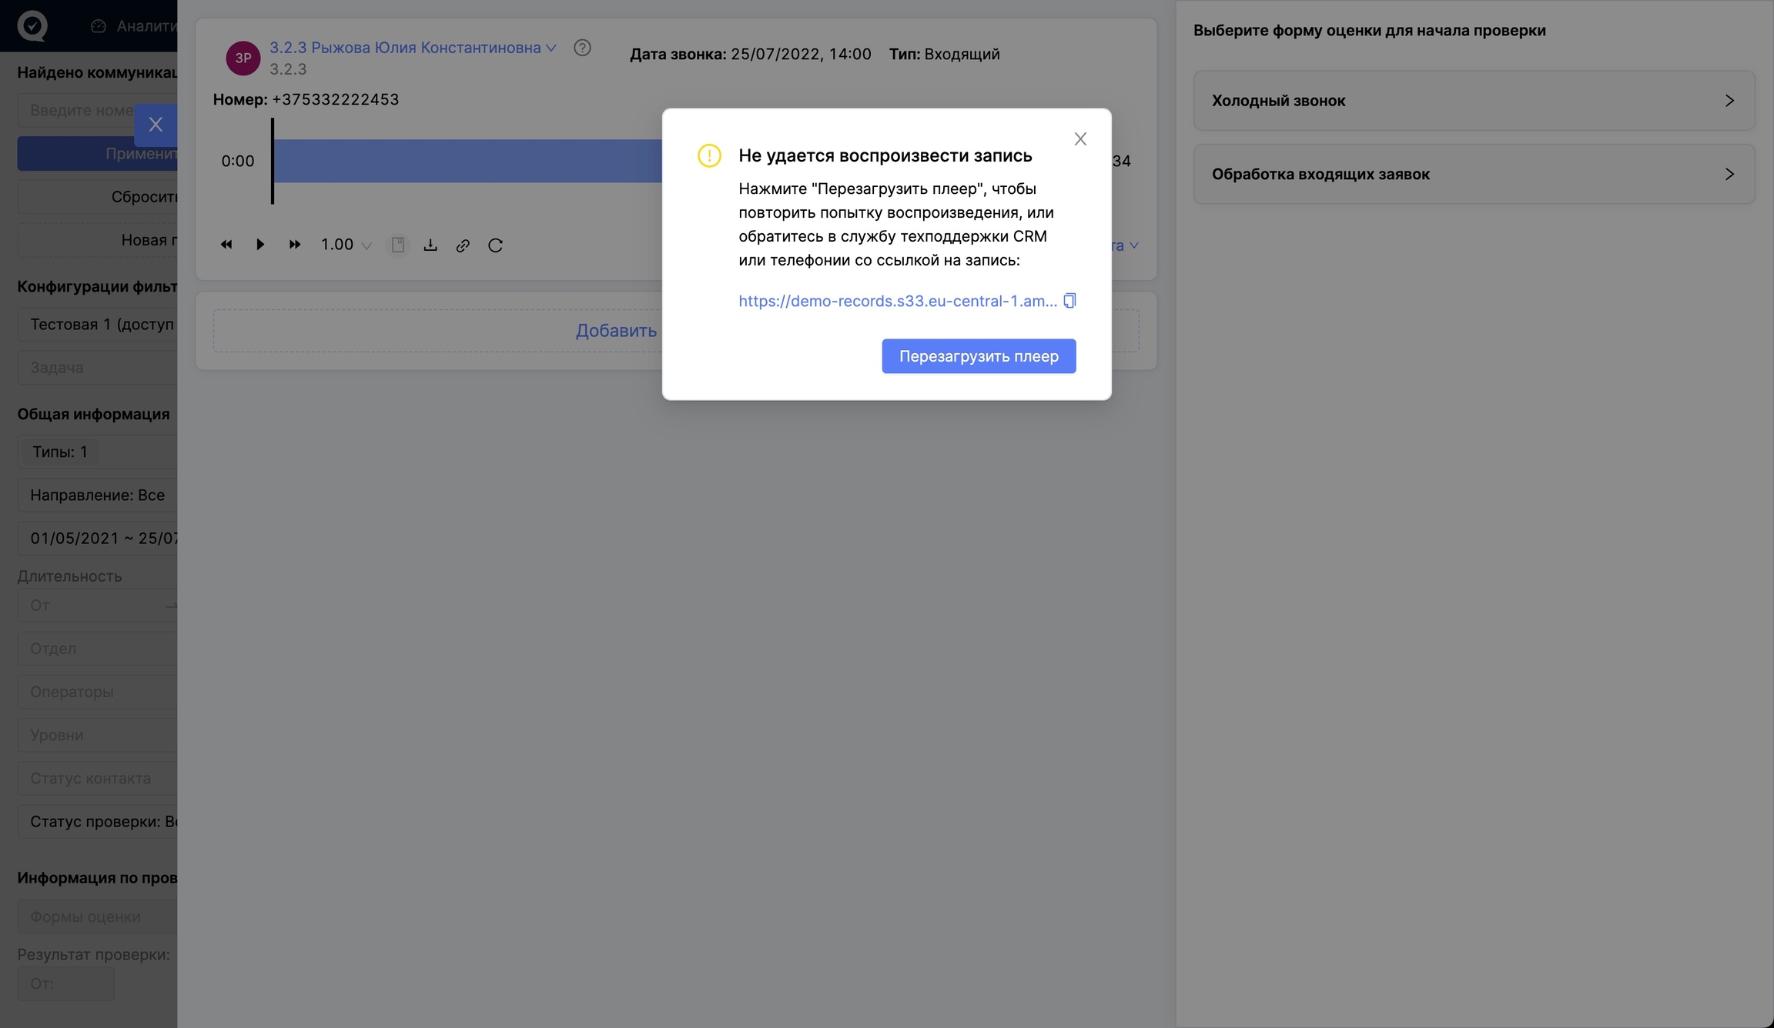Click the blue audio waveform bar
This screenshot has height=1028, width=1774.
[x=467, y=161]
